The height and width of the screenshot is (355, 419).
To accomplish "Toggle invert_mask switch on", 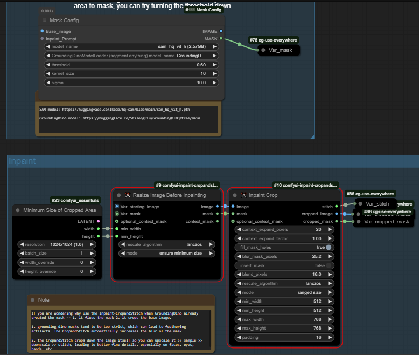I will coord(329,265).
